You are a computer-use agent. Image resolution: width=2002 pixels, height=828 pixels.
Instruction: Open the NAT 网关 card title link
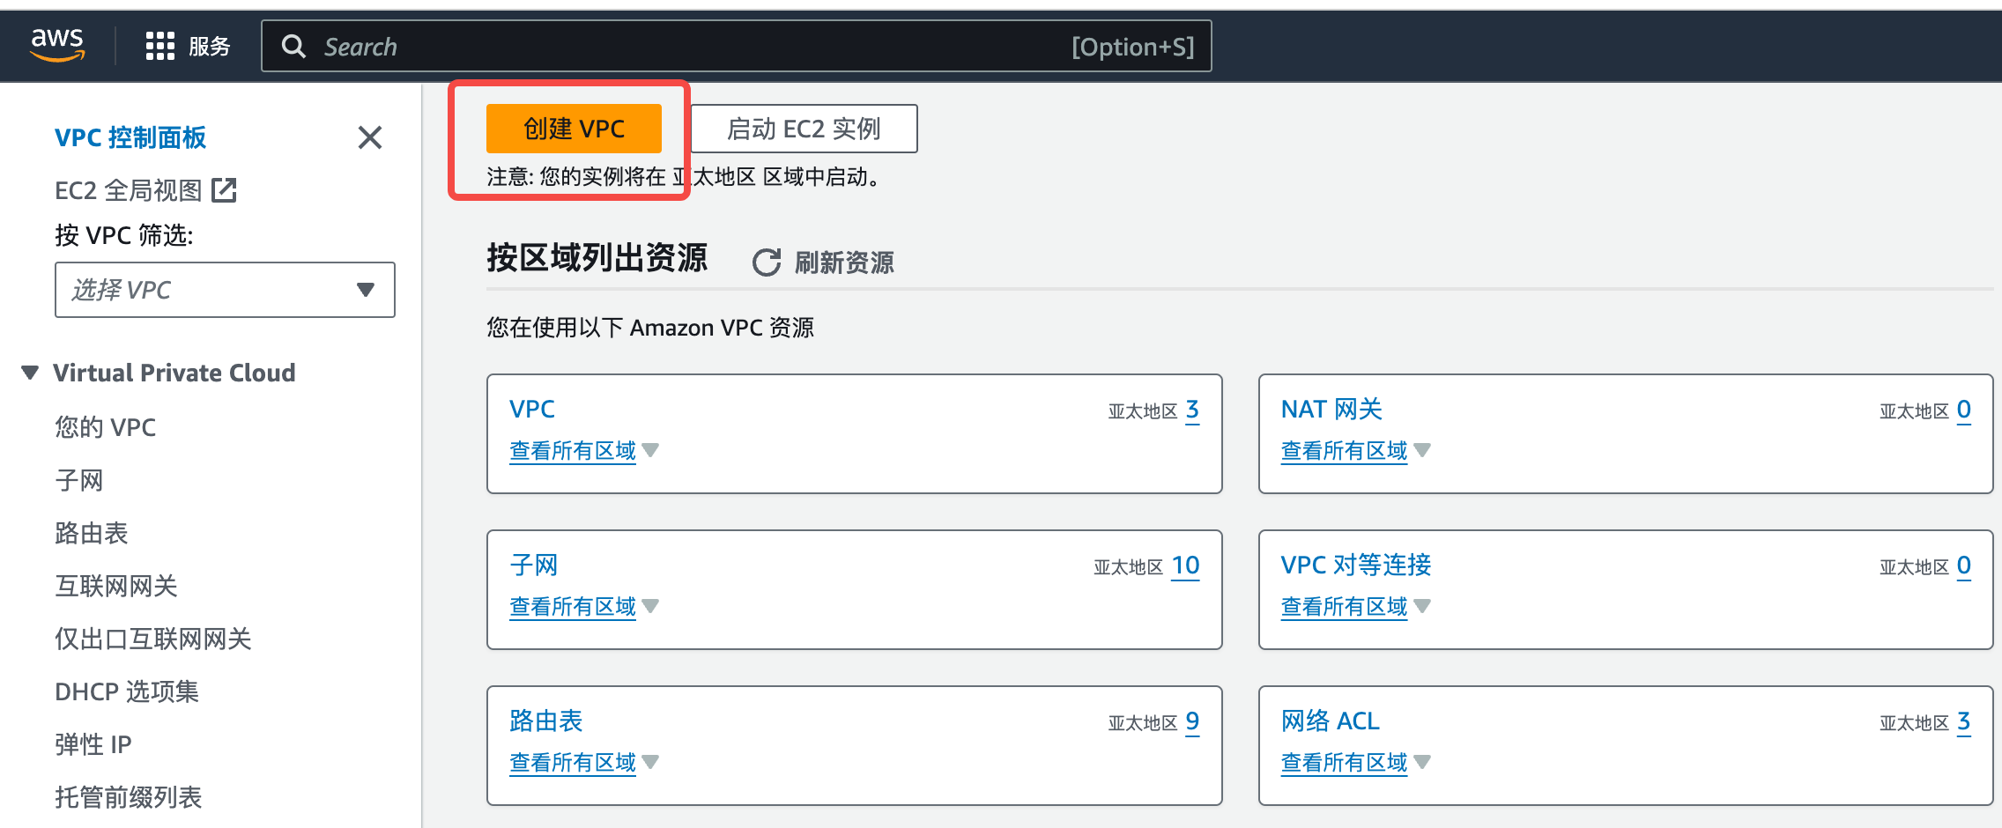(x=1331, y=409)
